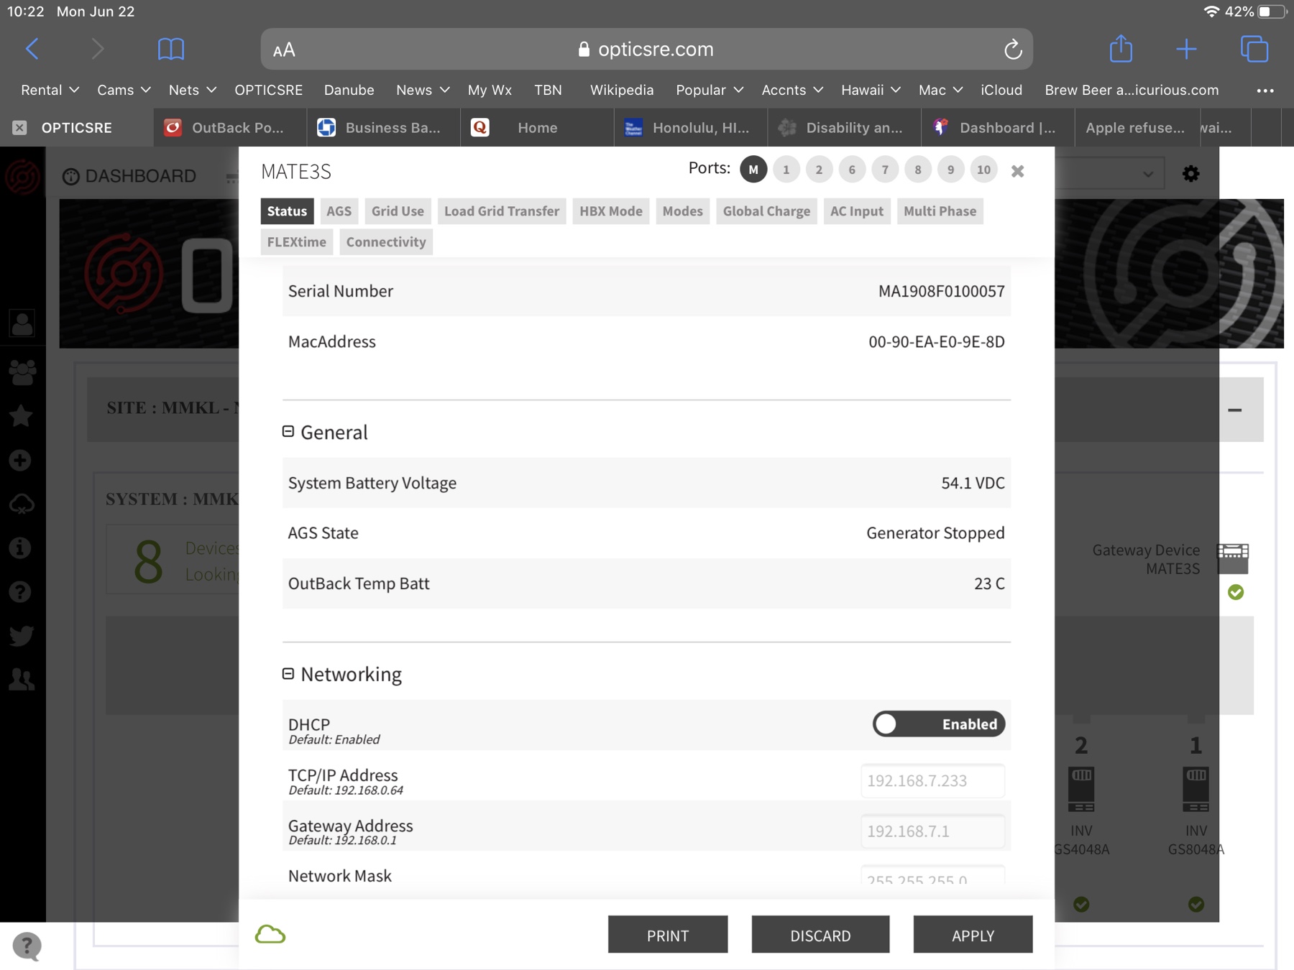Image resolution: width=1294 pixels, height=970 pixels.
Task: Edit the TCP/IP Address field
Action: tap(932, 780)
